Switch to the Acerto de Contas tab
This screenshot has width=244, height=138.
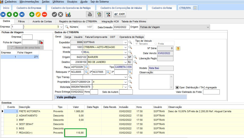42,21
